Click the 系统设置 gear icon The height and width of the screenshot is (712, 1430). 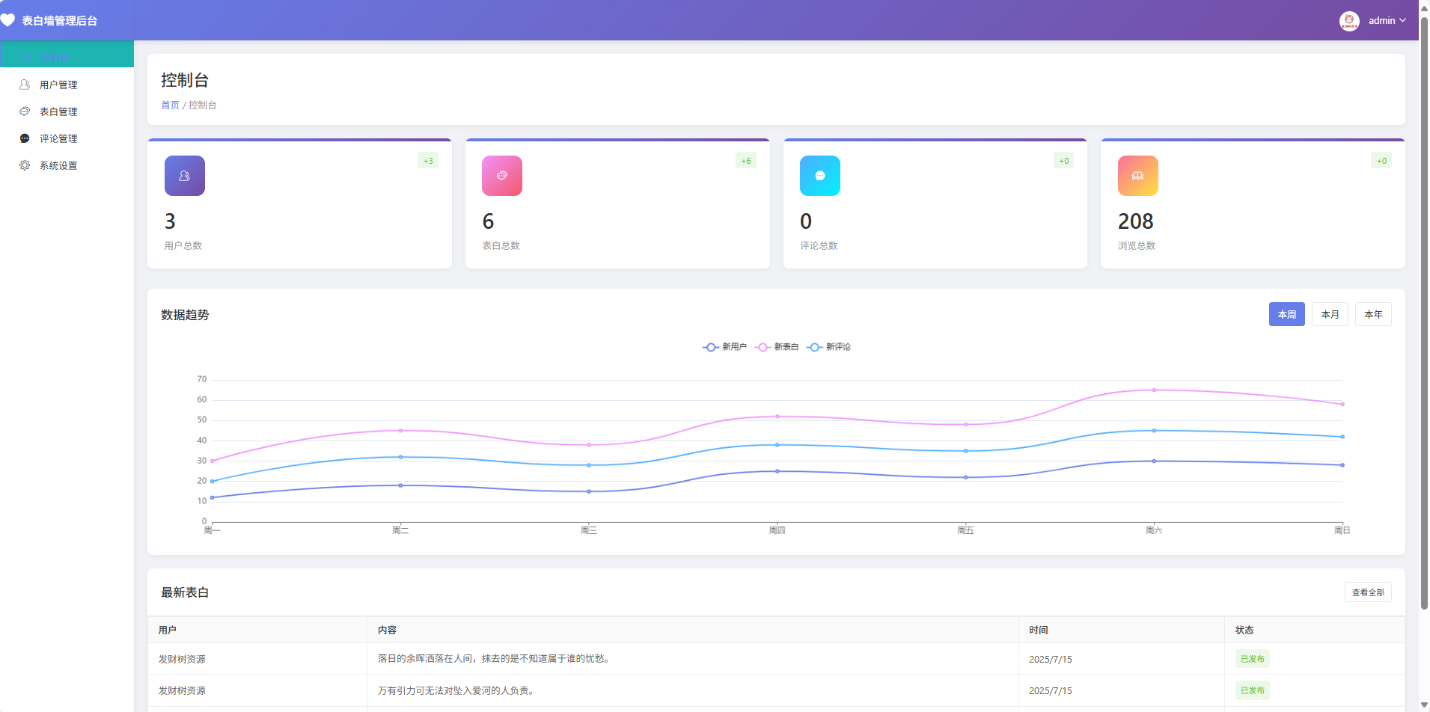[x=25, y=165]
